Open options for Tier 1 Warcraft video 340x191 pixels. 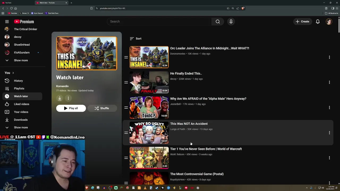pyautogui.click(x=329, y=158)
